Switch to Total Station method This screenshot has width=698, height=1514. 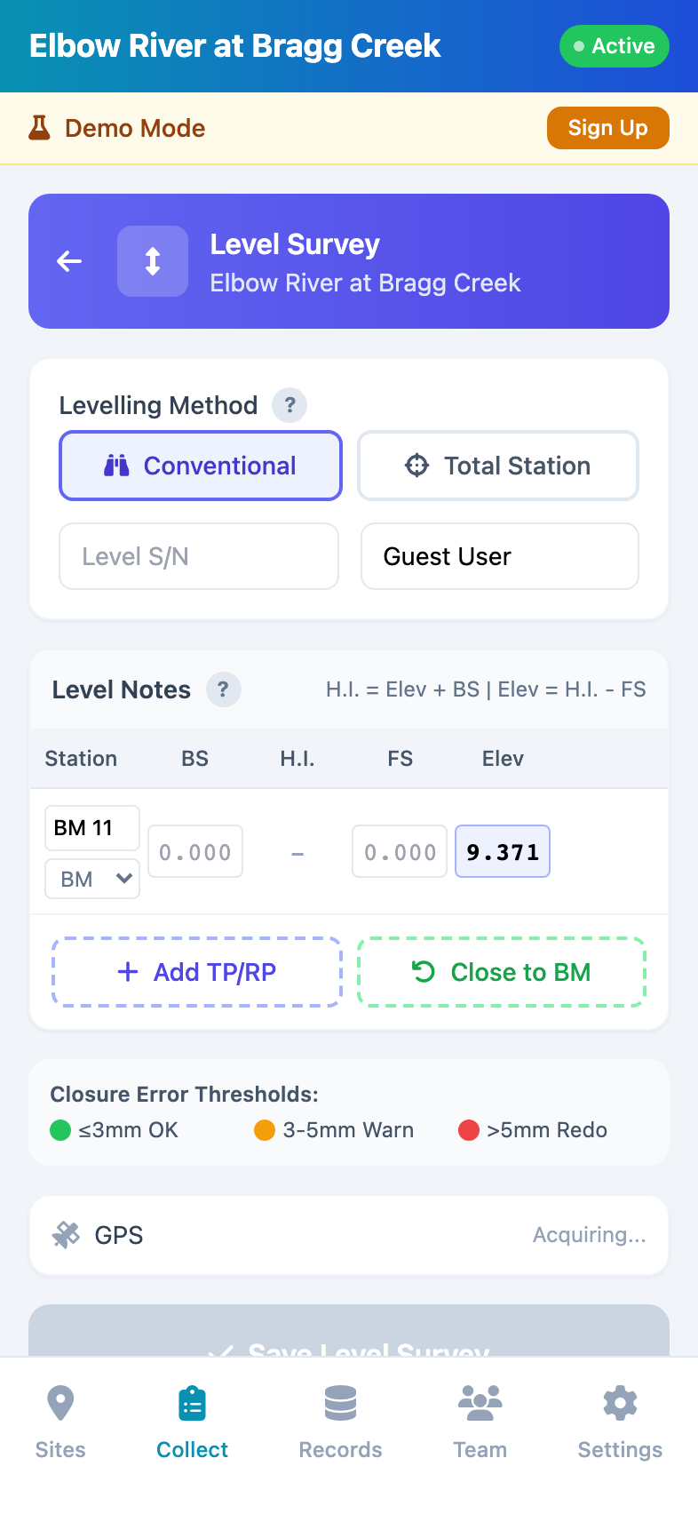coord(498,466)
